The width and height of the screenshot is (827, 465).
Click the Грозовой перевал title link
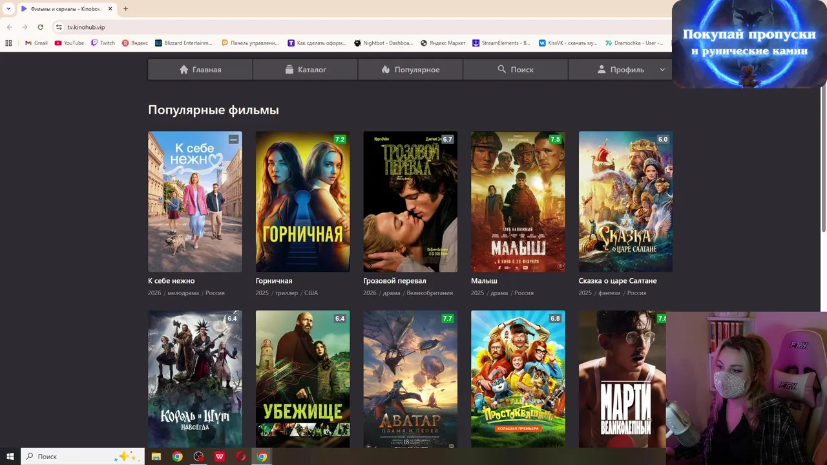tap(395, 281)
